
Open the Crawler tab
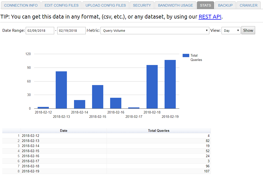[x=249, y=5]
